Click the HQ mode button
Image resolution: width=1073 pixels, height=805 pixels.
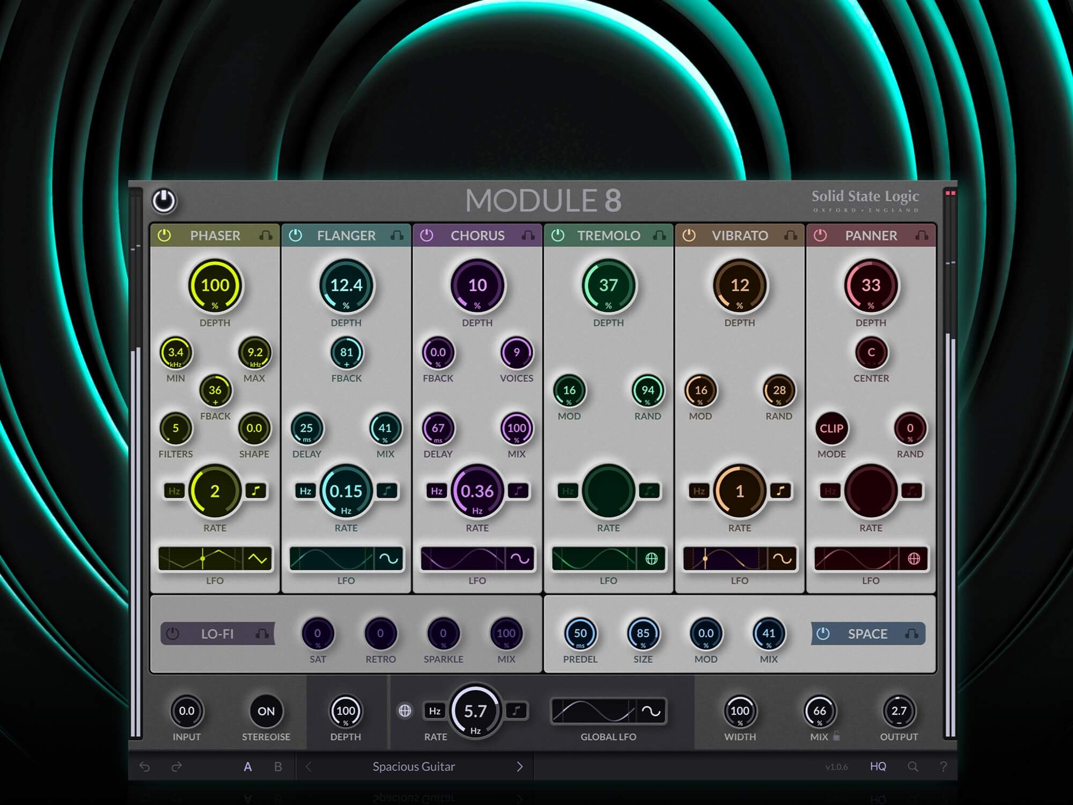[878, 767]
